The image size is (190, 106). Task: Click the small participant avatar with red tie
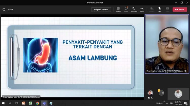(150, 93)
